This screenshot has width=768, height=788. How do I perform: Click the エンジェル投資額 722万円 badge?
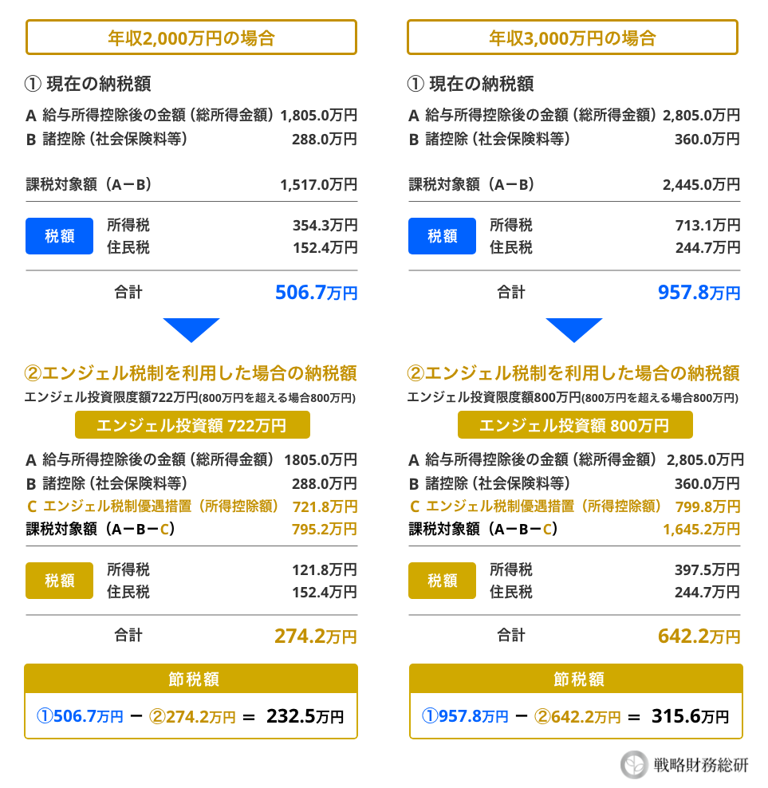[192, 425]
